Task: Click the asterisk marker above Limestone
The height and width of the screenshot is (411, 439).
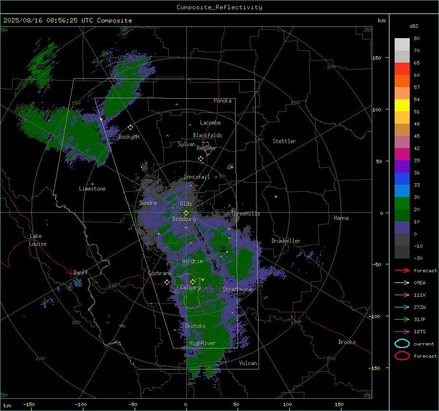Action: click(92, 184)
